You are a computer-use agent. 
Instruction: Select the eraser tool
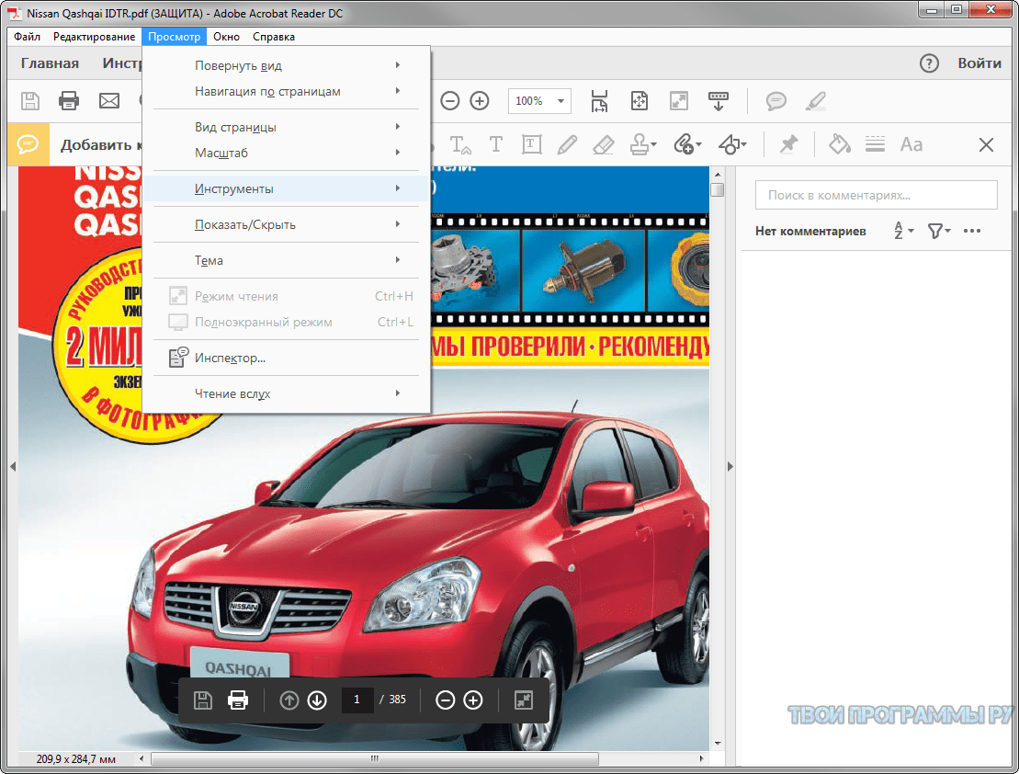pyautogui.click(x=604, y=144)
